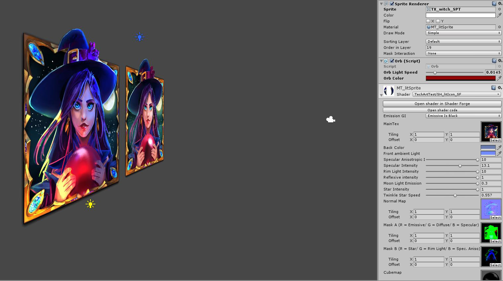Click the Orb C# script component icon

tap(386, 61)
